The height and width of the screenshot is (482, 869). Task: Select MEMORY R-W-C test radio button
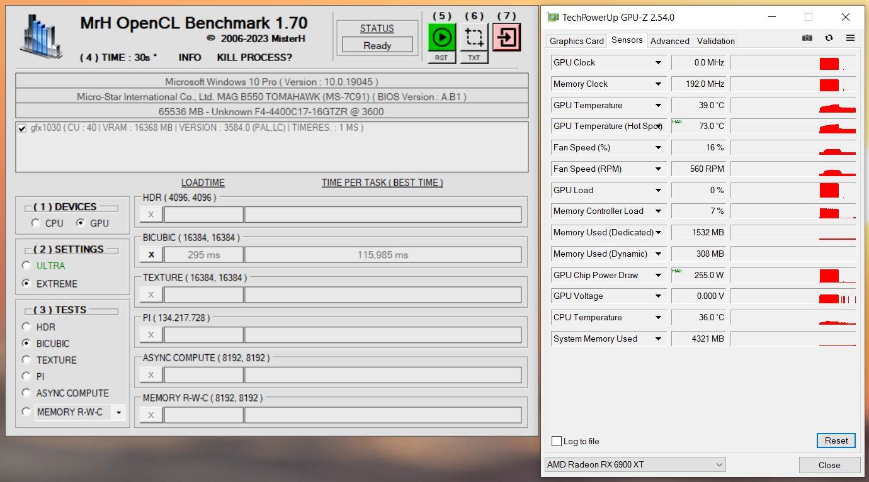(26, 412)
